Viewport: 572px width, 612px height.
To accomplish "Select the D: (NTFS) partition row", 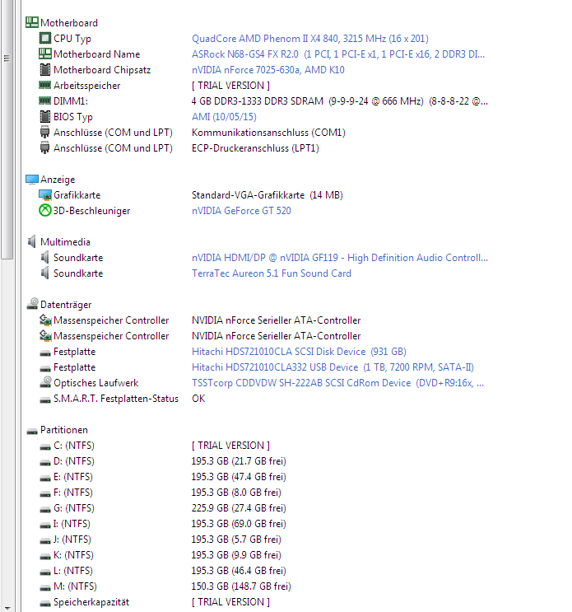I will [163, 461].
